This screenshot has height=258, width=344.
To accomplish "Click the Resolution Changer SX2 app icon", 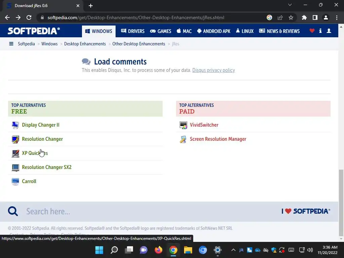I will click(x=15, y=167).
